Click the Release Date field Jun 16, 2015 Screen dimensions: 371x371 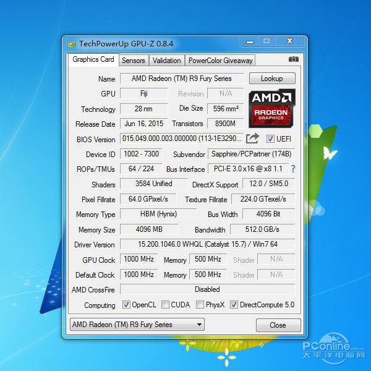[143, 124]
